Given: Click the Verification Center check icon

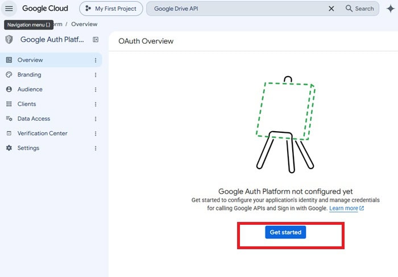Looking at the screenshot, I should click(x=9, y=133).
